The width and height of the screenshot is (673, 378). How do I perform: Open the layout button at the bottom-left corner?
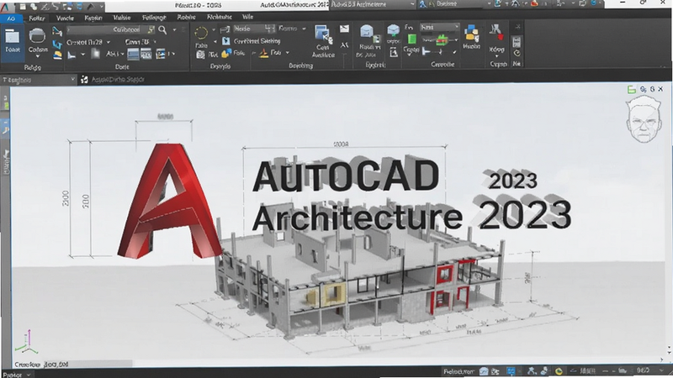[16, 375]
